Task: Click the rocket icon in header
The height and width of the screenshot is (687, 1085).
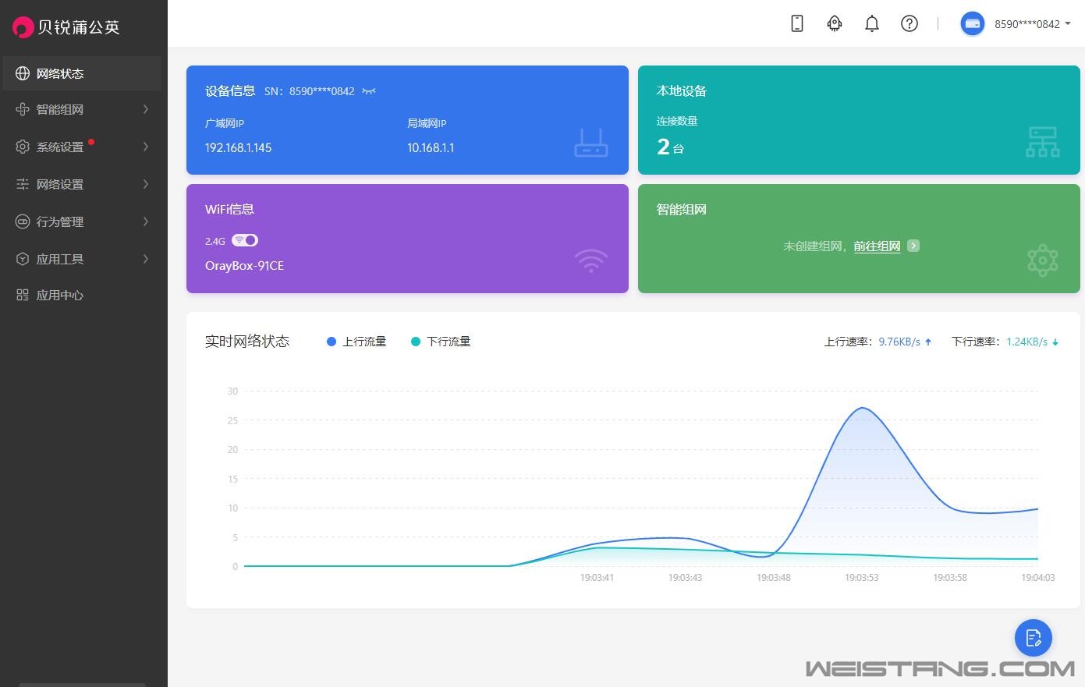Action: (835, 23)
